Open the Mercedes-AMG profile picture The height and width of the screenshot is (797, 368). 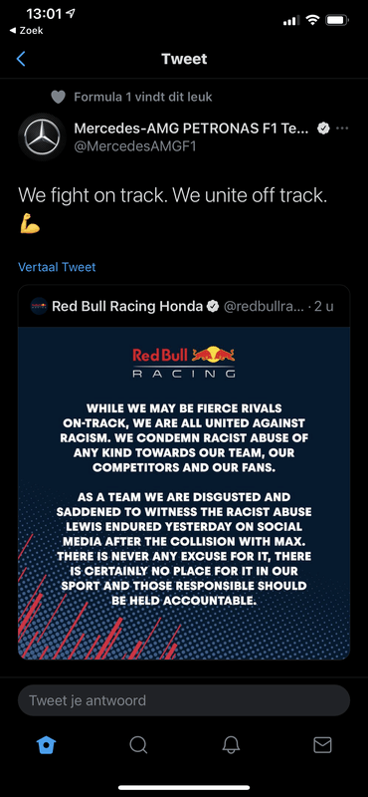pos(42,136)
